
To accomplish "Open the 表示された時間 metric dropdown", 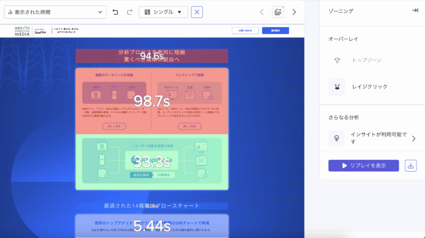I will [x=55, y=12].
